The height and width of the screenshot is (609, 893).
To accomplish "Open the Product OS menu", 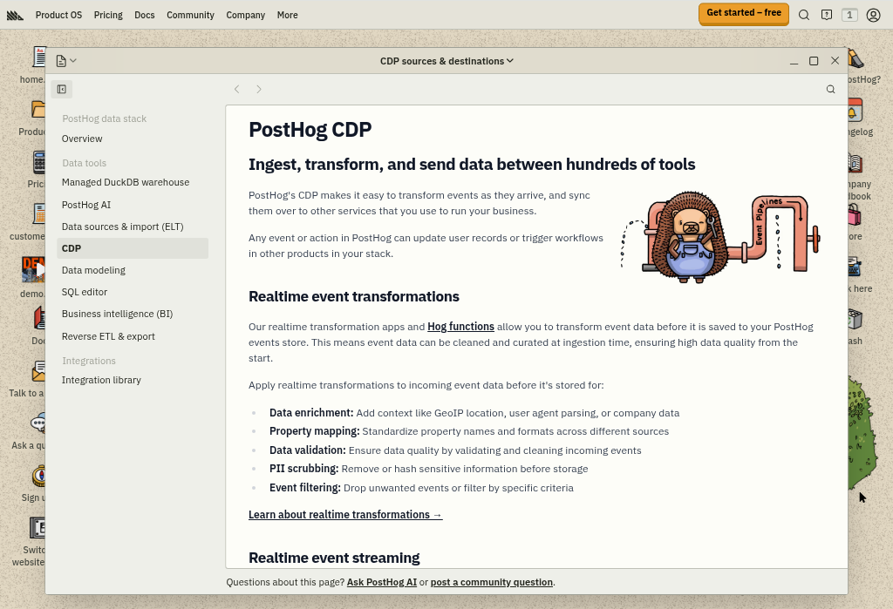I will [x=58, y=15].
